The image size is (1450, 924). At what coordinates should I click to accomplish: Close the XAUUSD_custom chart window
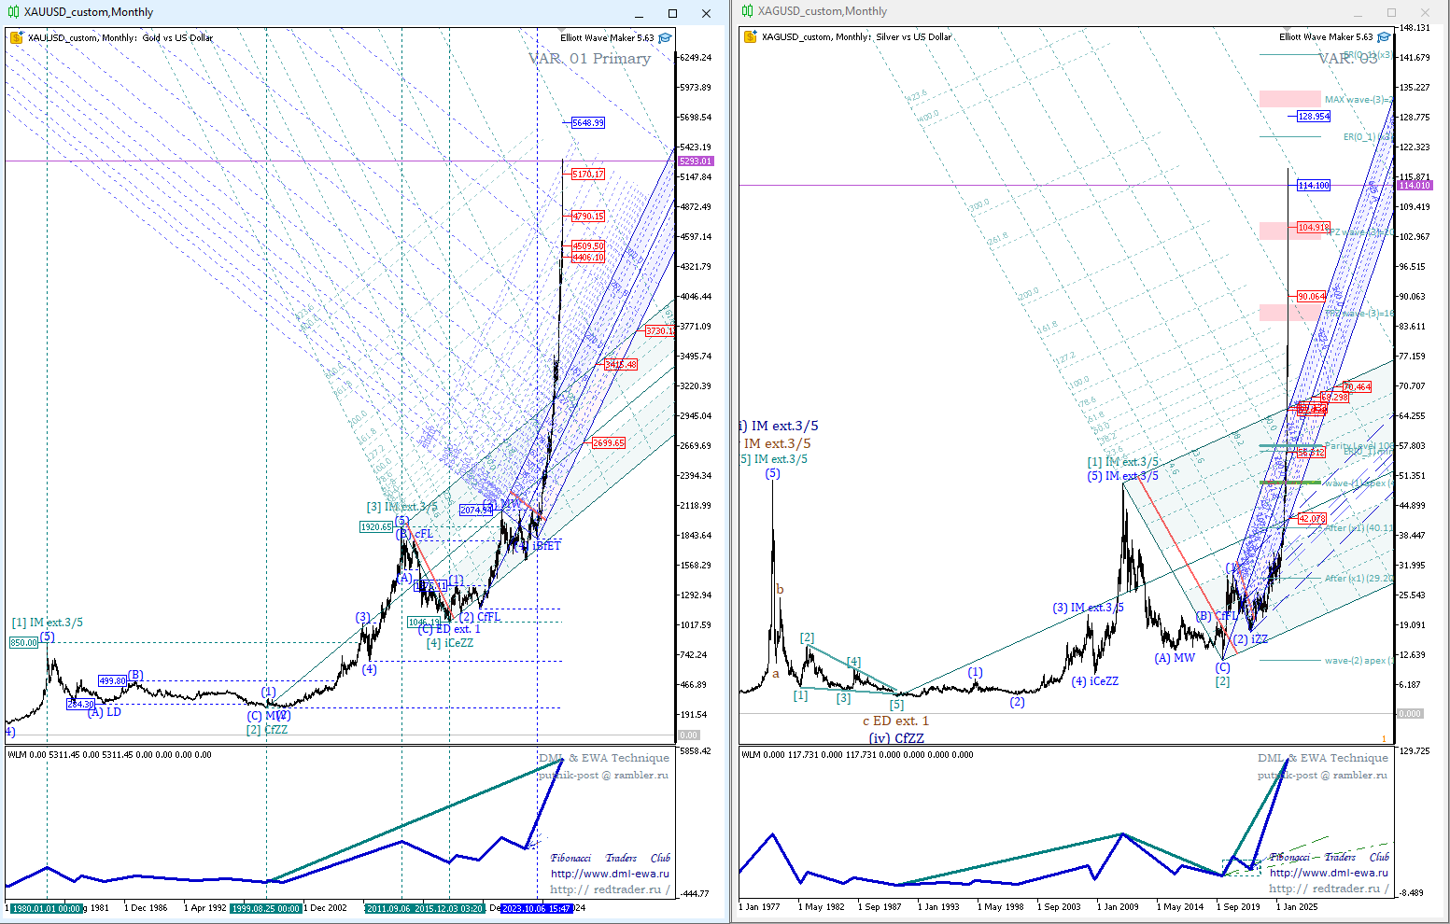pos(706,13)
